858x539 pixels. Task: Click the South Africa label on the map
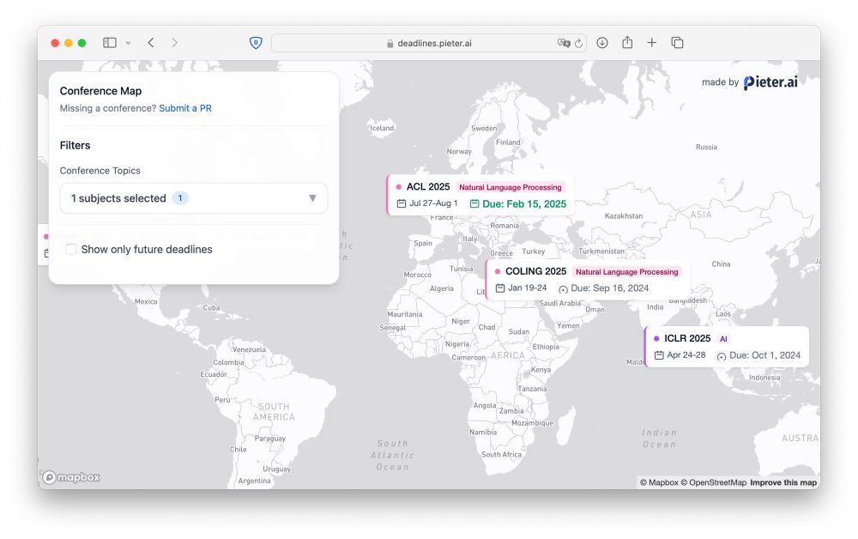click(x=501, y=455)
